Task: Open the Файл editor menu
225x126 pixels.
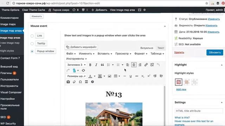Action: click(x=71, y=54)
